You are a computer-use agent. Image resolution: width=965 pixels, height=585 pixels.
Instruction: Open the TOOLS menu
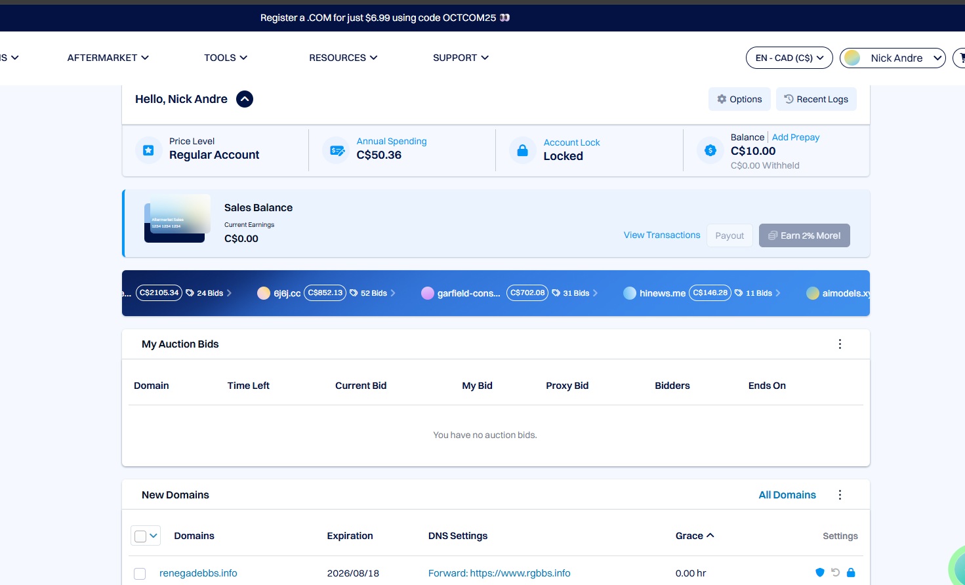[x=226, y=58]
